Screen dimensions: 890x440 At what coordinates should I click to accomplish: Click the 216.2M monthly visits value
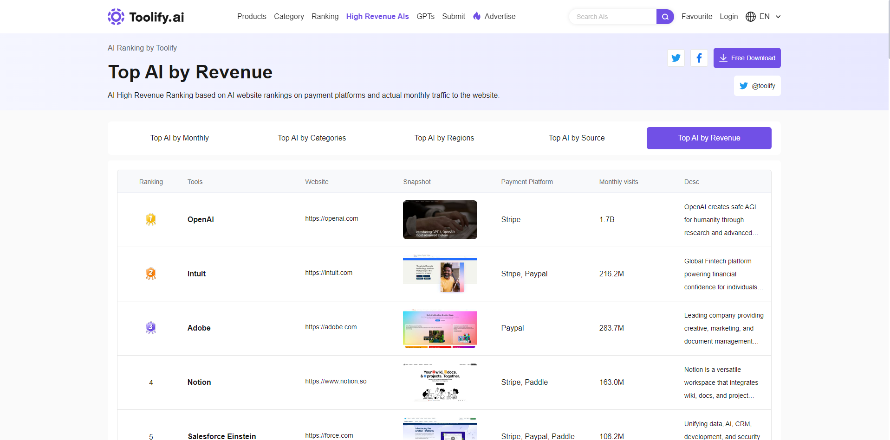point(611,274)
